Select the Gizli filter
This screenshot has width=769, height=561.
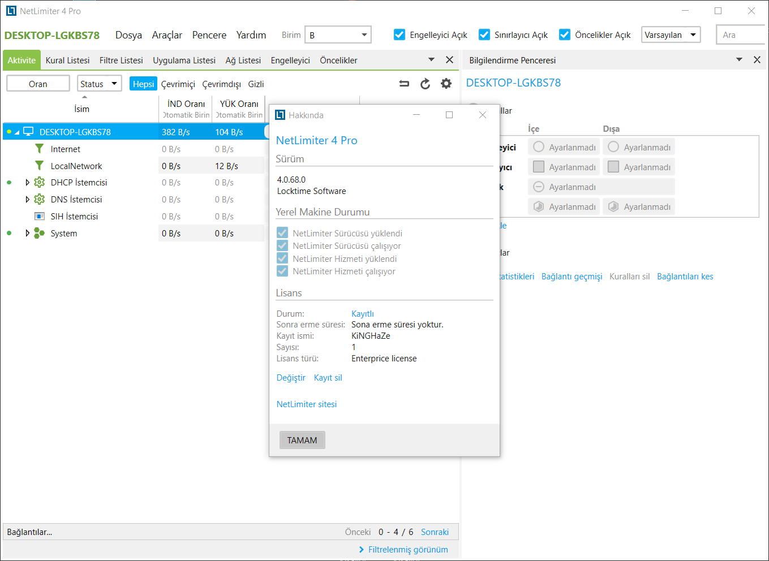tap(256, 84)
